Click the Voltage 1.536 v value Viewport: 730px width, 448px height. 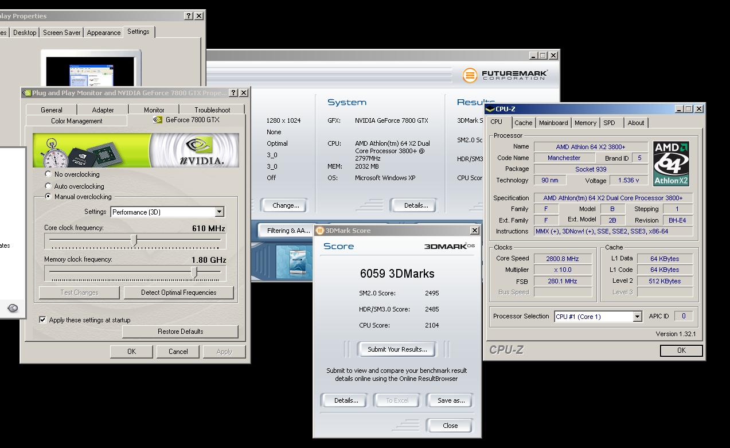[x=628, y=180]
